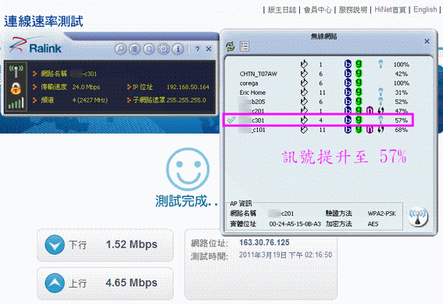This screenshot has width=443, height=304.
Task: Click the smiley face test-complete icon
Action: click(188, 169)
